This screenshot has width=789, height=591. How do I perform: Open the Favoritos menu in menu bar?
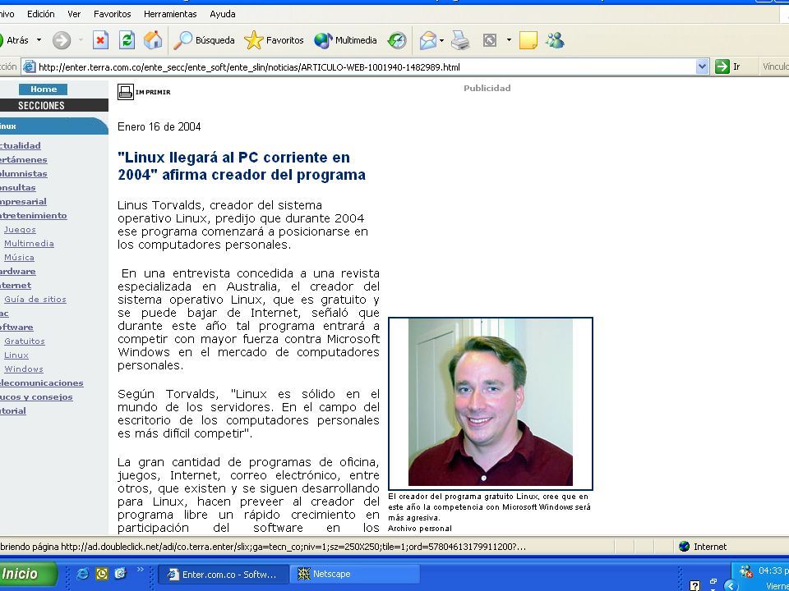coord(113,14)
